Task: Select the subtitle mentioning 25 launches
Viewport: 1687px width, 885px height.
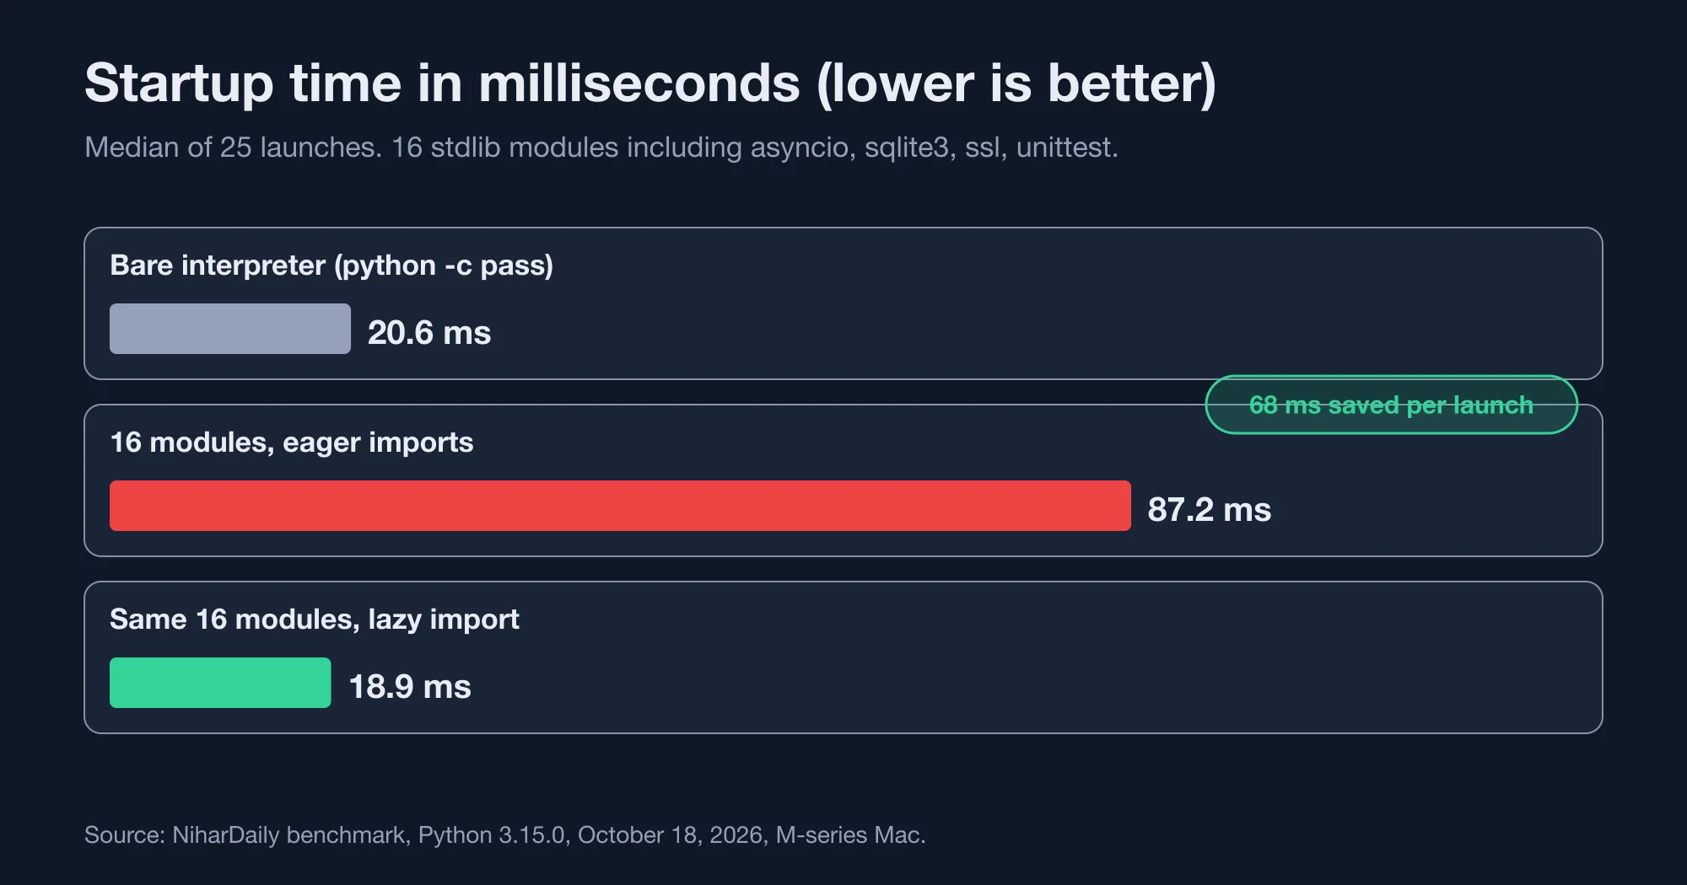Action: pos(601,147)
